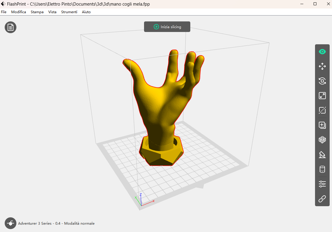
Task: Click the Duplicate model icon
Action: 322,125
